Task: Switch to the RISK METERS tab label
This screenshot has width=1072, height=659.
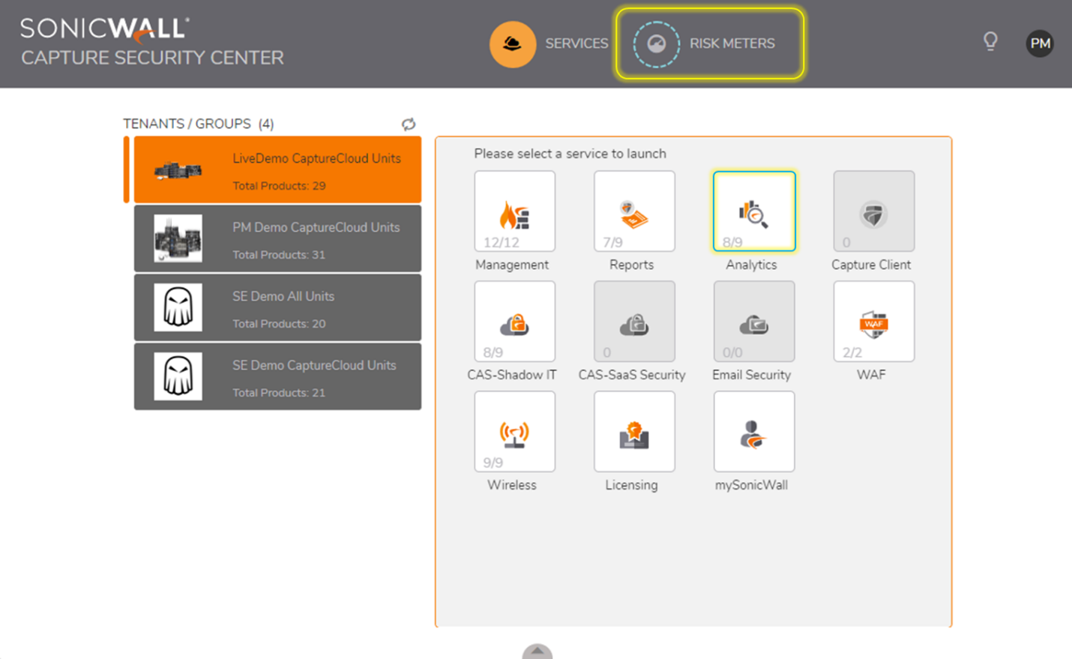Action: click(x=732, y=43)
